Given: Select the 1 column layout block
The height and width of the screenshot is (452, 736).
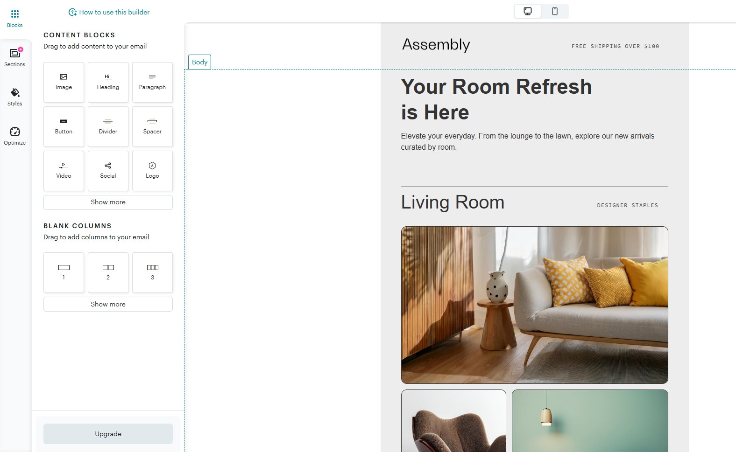Looking at the screenshot, I should click(x=64, y=272).
